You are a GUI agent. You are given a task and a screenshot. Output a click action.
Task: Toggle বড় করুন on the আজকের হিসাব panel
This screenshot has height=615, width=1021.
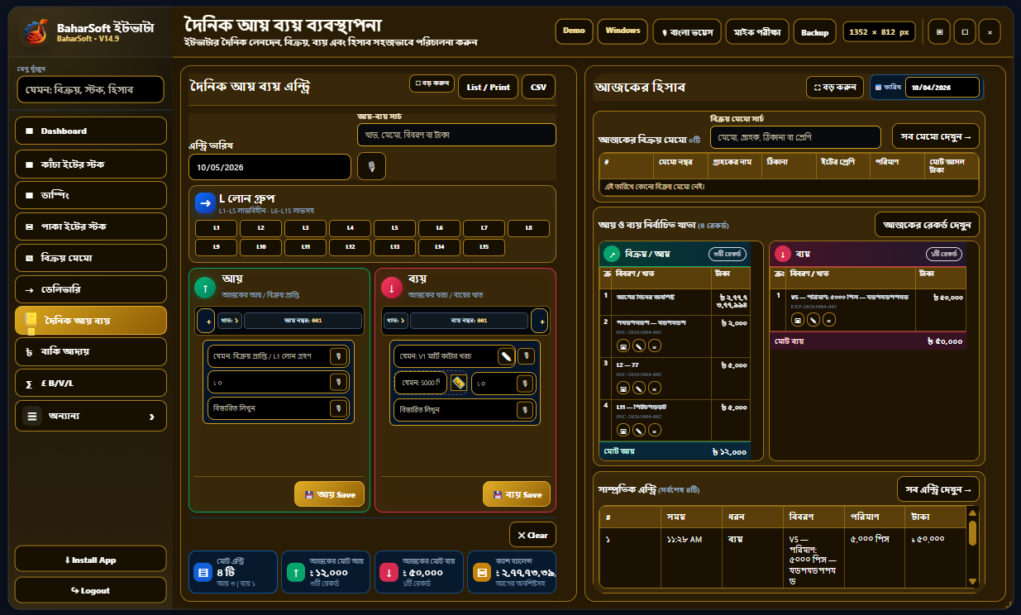[x=834, y=87]
